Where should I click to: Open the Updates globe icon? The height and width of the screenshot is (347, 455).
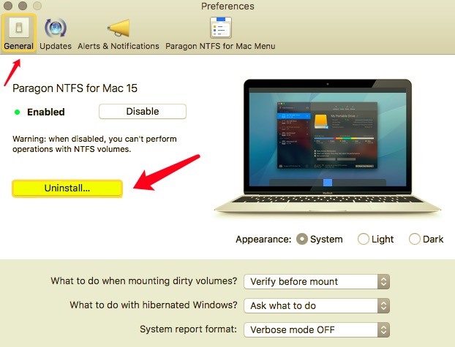click(56, 28)
